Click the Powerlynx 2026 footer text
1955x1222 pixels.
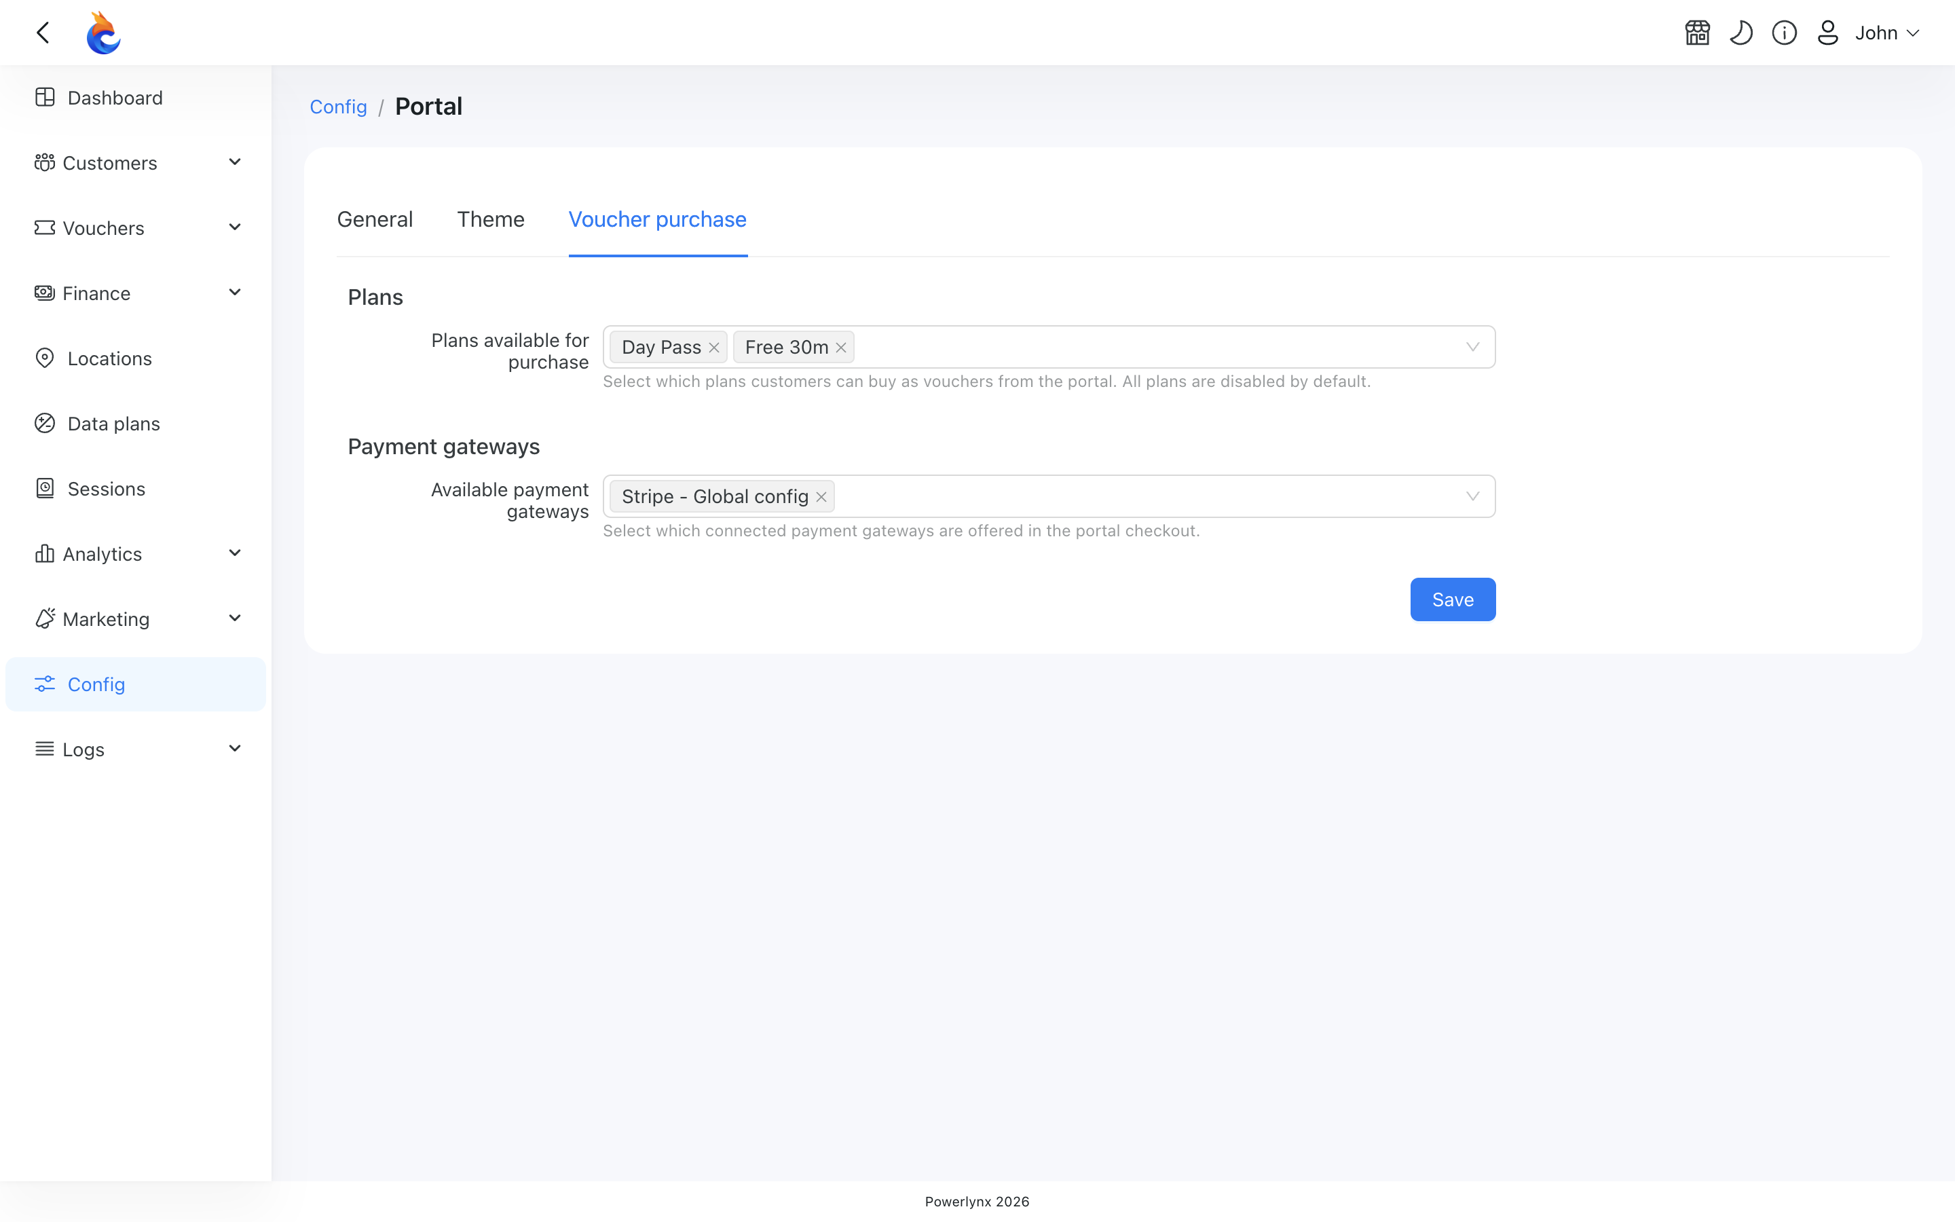[977, 1201]
